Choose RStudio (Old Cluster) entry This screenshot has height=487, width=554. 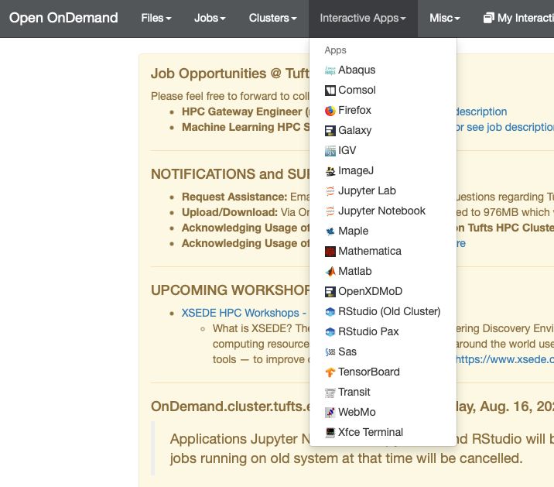pos(383,312)
